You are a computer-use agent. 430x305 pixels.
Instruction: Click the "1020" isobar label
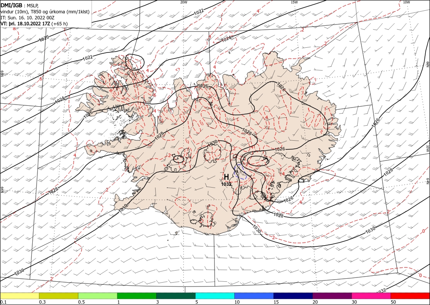pyautogui.click(x=44, y=39)
